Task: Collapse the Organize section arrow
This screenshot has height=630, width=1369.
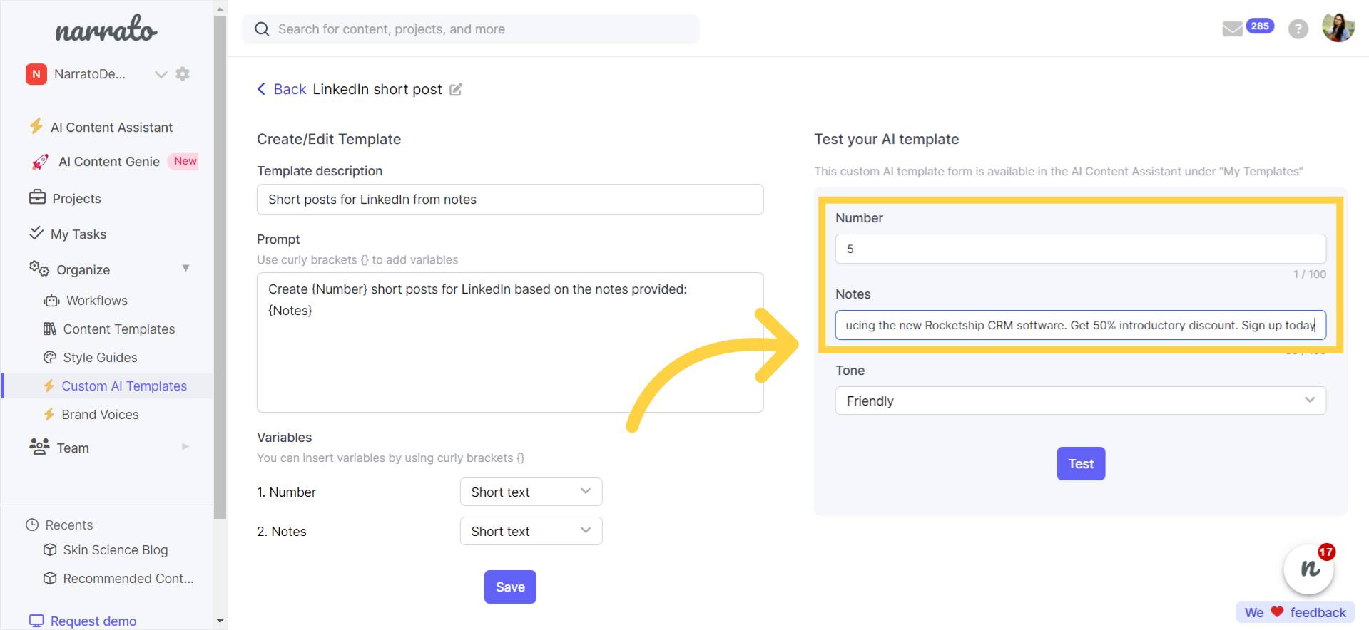Action: pos(185,269)
